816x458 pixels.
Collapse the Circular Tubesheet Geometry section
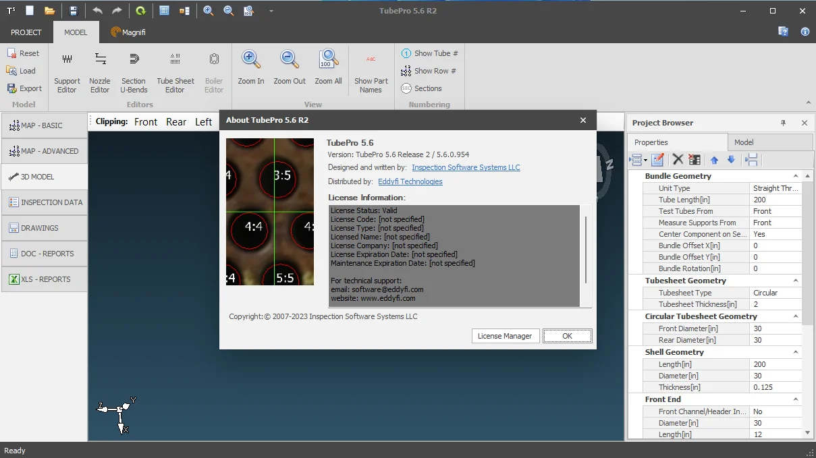[x=796, y=316]
